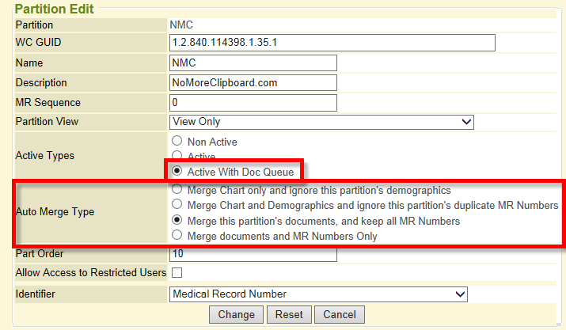Screen dimensions: 566x330
Task: Choose the Active radio option
Action: (x=177, y=157)
